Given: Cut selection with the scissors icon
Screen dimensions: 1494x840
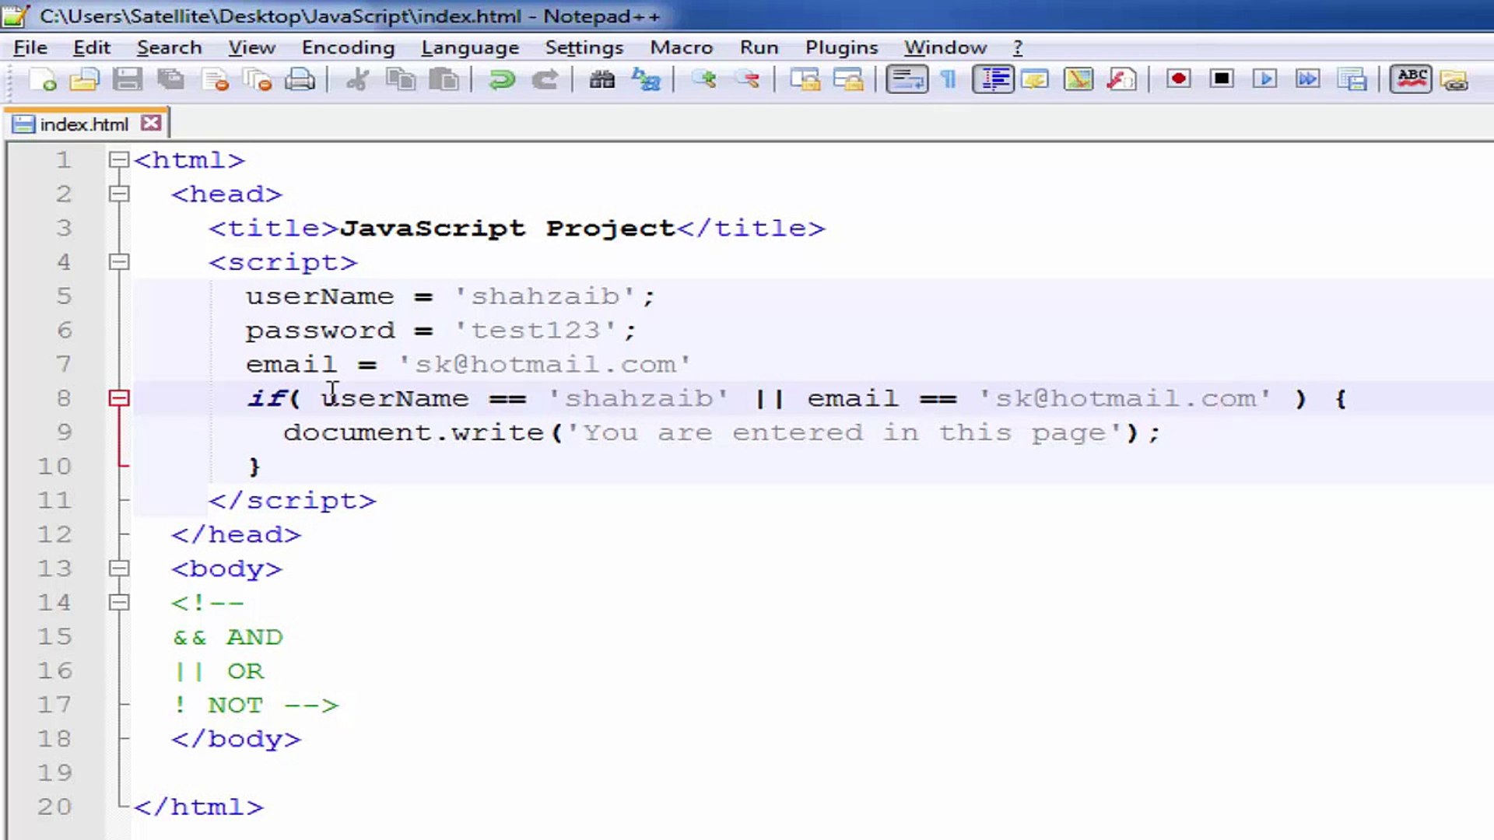Looking at the screenshot, I should coord(357,79).
